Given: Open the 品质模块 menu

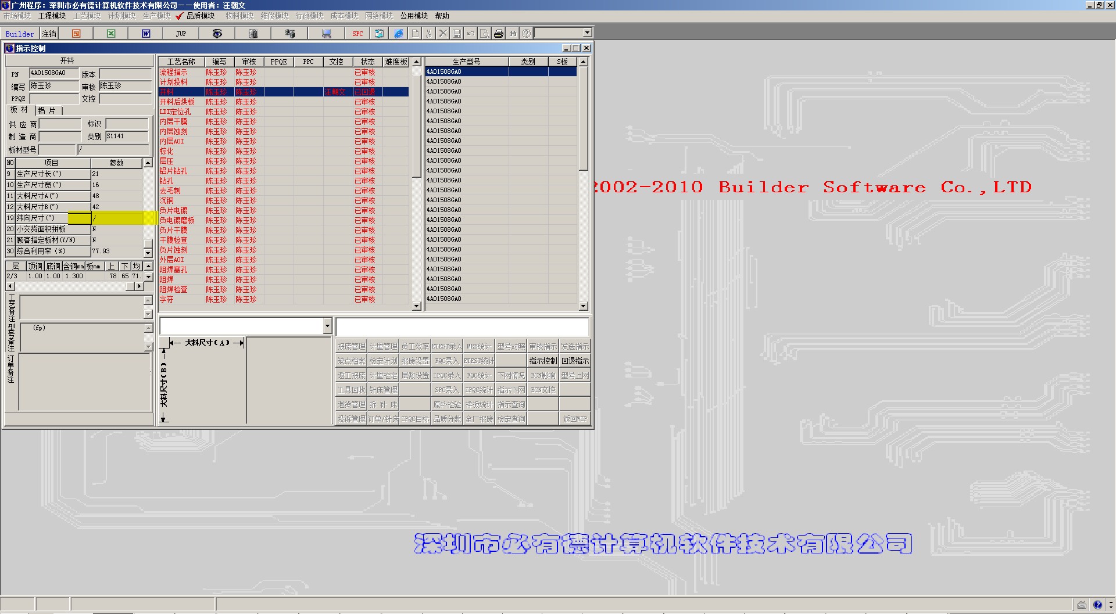Looking at the screenshot, I should [x=201, y=16].
